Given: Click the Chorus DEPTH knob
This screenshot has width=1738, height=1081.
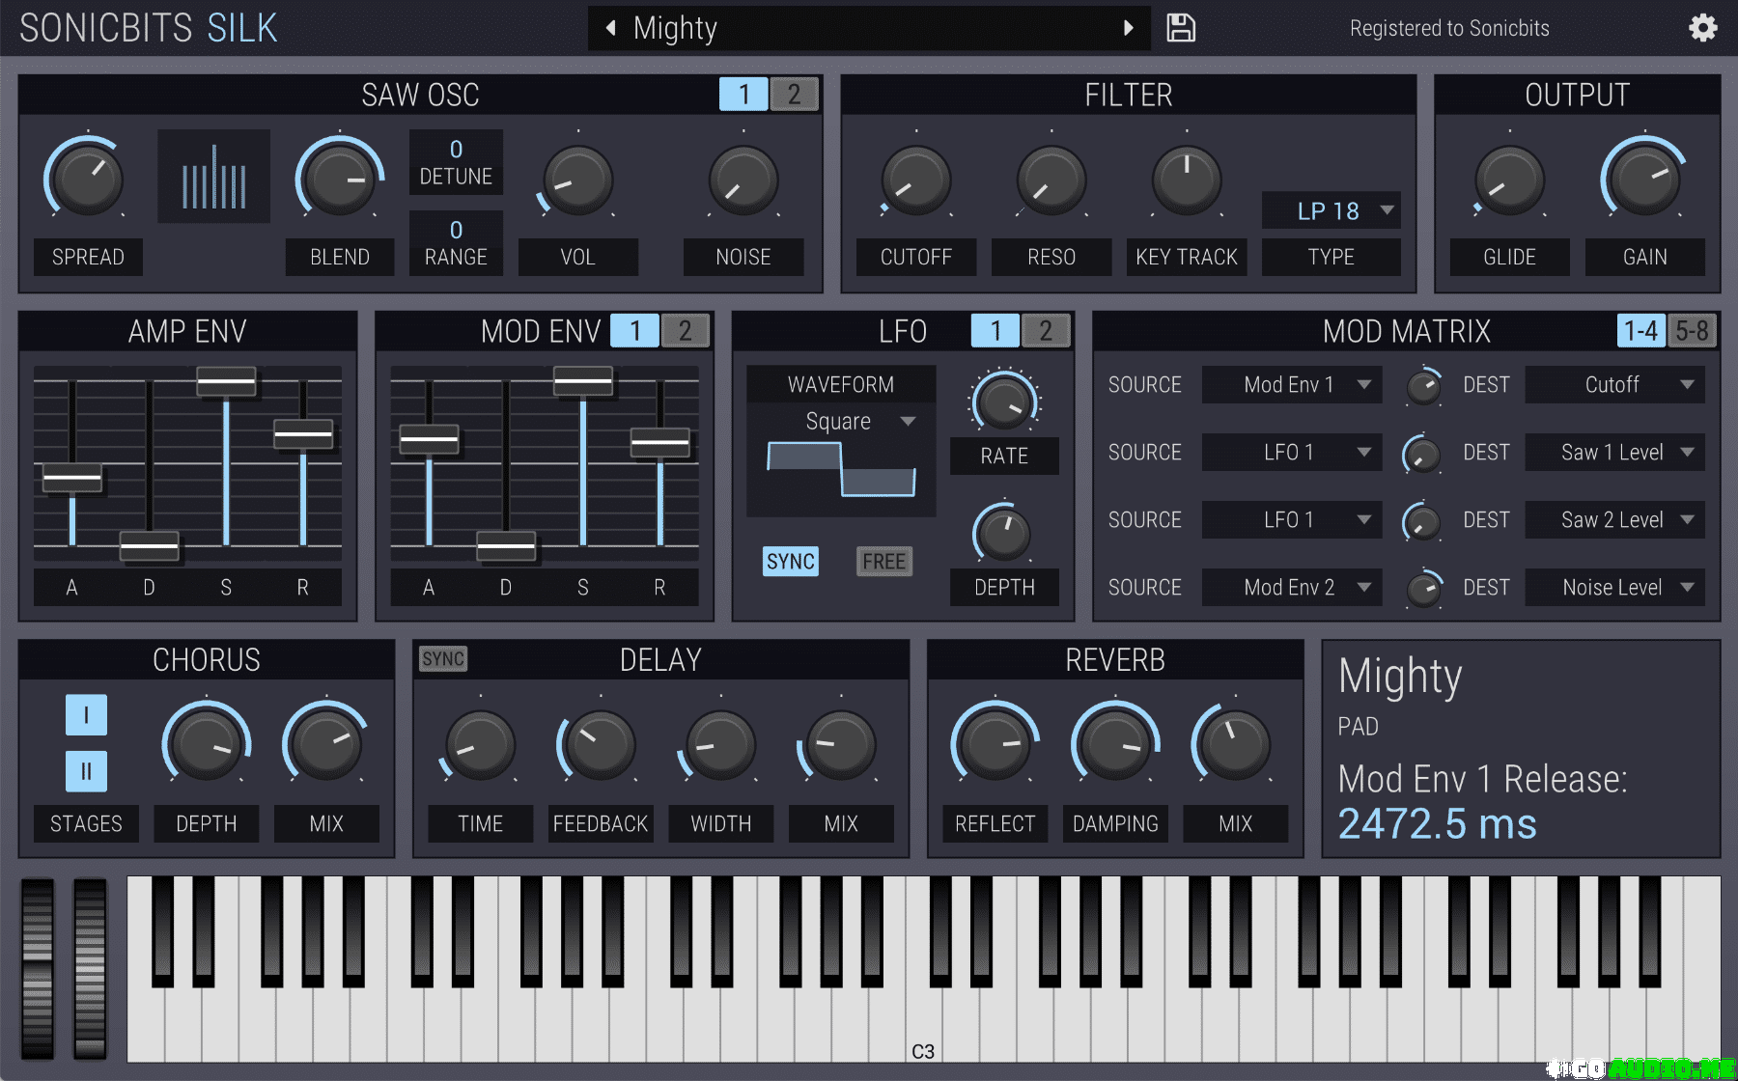Looking at the screenshot, I should tap(207, 744).
